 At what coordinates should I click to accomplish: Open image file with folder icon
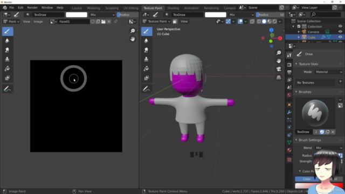[103, 22]
